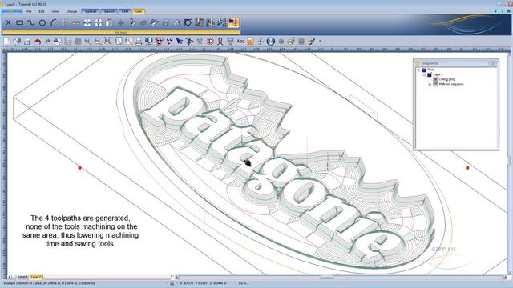Click the pink mask face icon

tap(159, 41)
